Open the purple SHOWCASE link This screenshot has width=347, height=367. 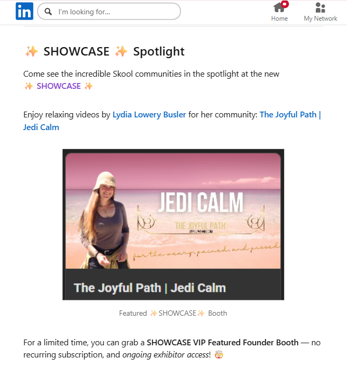pyautogui.click(x=59, y=86)
